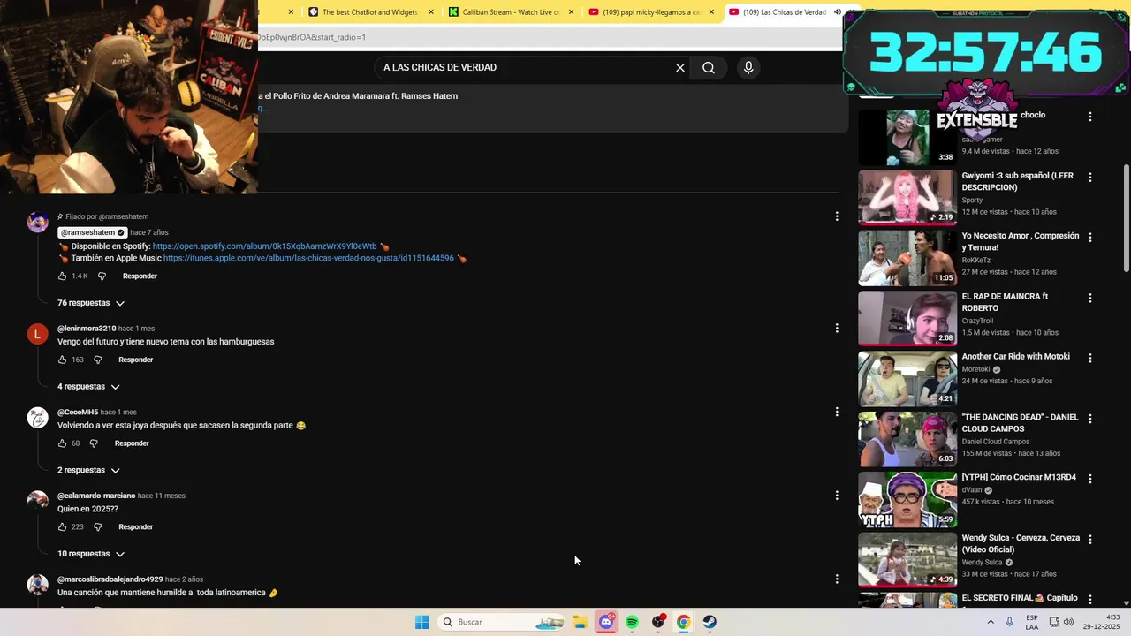Screen dimensions: 1131x636
Task: Open menu for EL RAP DE MAINCRA video
Action: pos(1089,298)
